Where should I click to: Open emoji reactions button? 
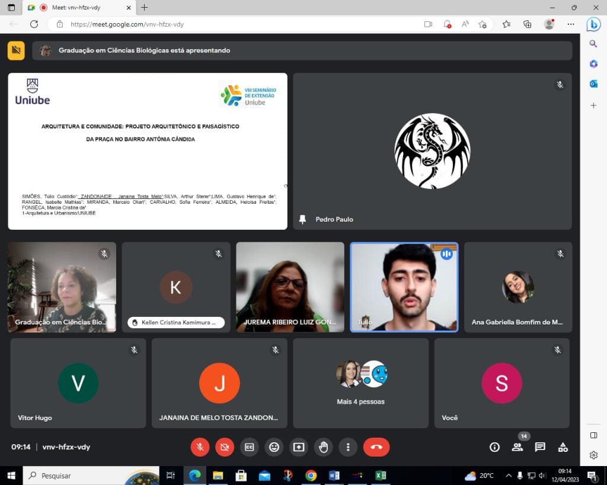coord(274,447)
